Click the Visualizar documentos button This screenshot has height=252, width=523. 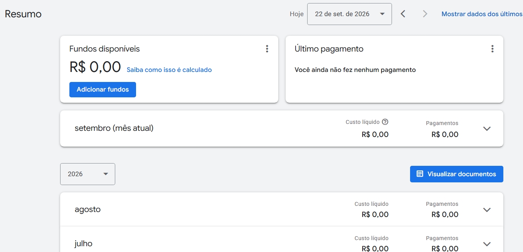pyautogui.click(x=457, y=174)
